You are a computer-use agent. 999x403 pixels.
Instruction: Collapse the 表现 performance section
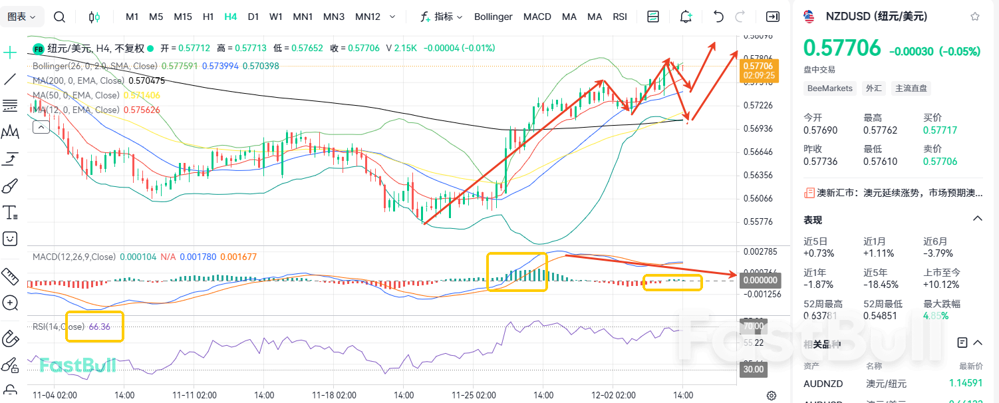tap(978, 218)
